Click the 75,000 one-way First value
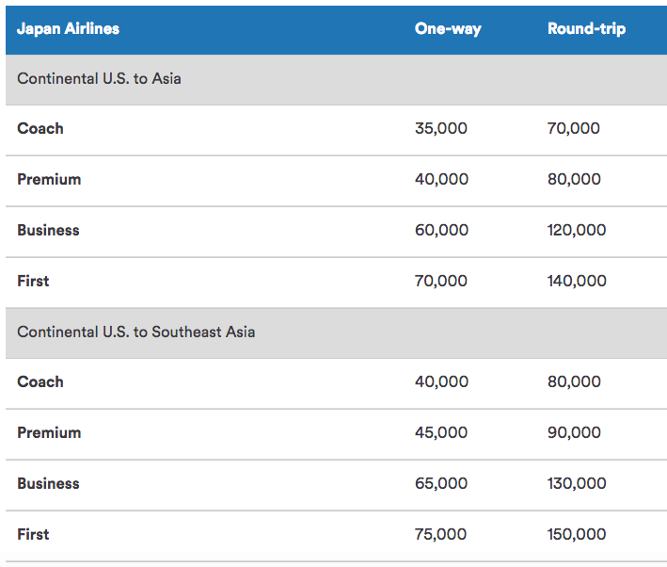Viewport: 667px width, 567px height. [x=440, y=534]
